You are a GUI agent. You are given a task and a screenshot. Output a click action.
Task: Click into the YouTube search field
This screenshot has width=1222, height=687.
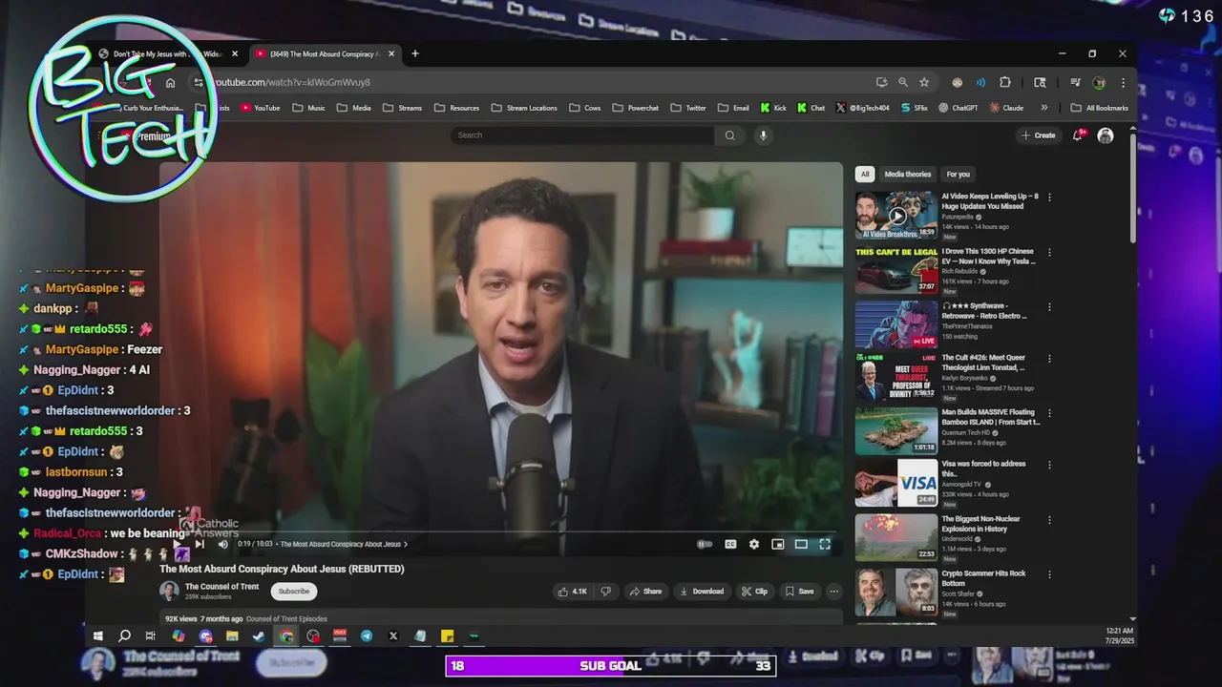click(x=582, y=135)
